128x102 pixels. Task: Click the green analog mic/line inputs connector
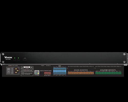(108, 73)
